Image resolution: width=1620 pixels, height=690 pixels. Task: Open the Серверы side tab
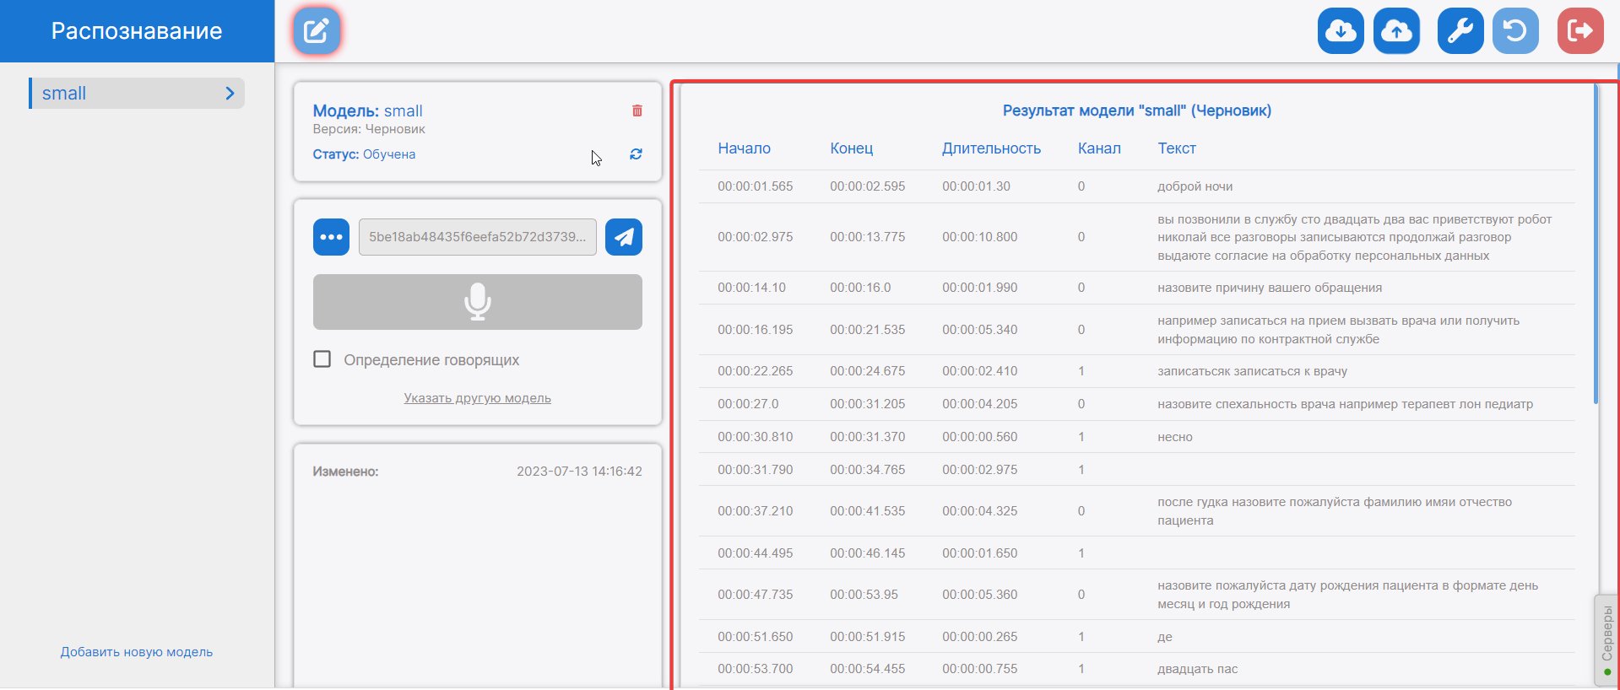(1606, 637)
